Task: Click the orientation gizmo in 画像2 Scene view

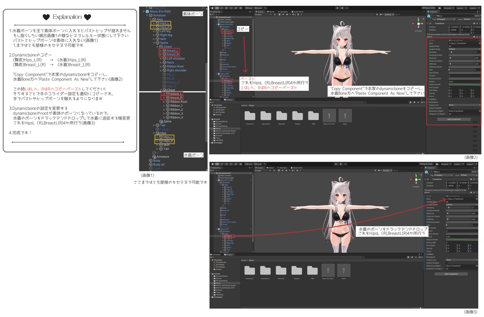Action: pyautogui.click(x=419, y=24)
